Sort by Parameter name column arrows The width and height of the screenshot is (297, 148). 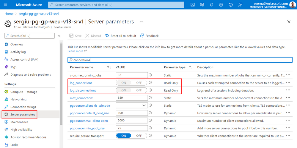tap(109, 67)
